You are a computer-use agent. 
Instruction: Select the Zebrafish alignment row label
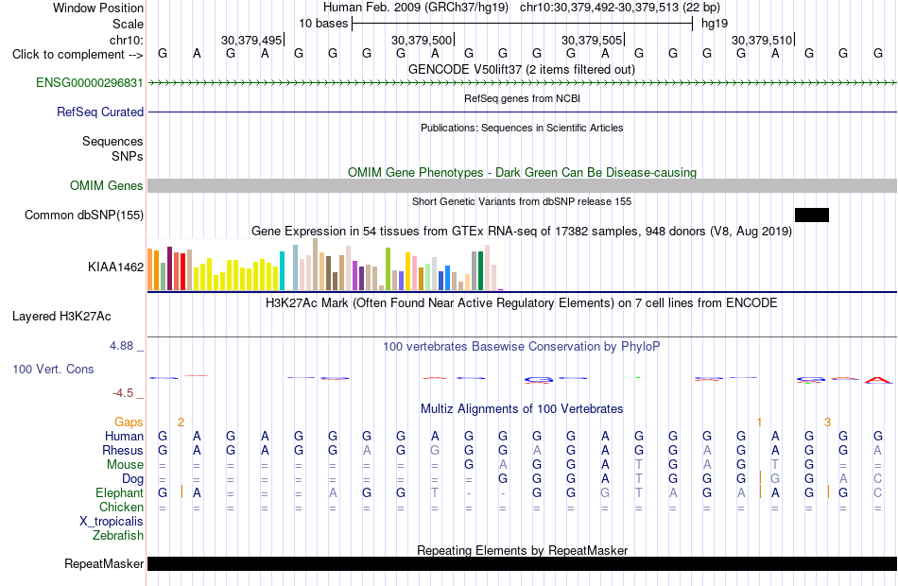tap(118, 535)
